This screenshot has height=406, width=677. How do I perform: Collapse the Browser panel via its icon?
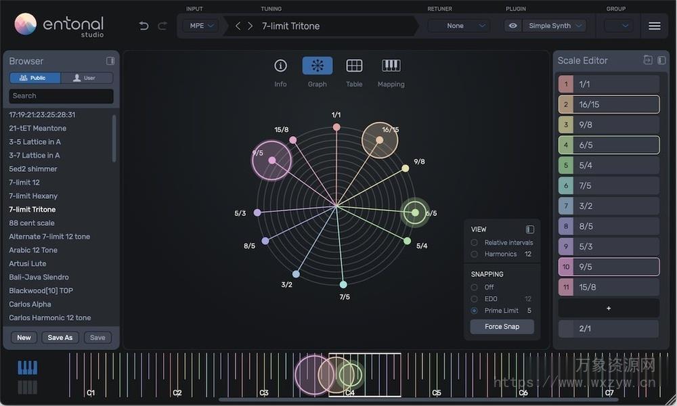click(x=110, y=60)
